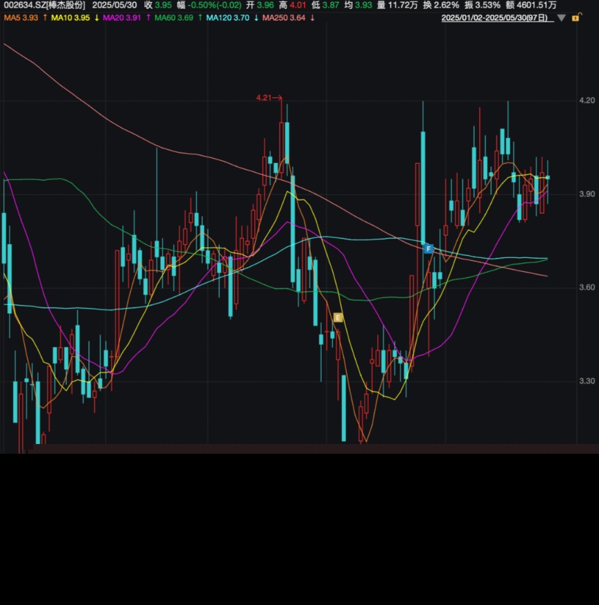Click the volume 量 11.72万 value
This screenshot has width=599, height=605.
(x=397, y=6)
